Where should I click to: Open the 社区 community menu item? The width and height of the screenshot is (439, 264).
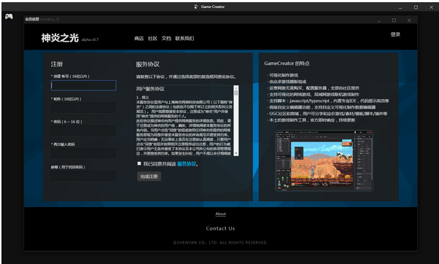click(152, 39)
